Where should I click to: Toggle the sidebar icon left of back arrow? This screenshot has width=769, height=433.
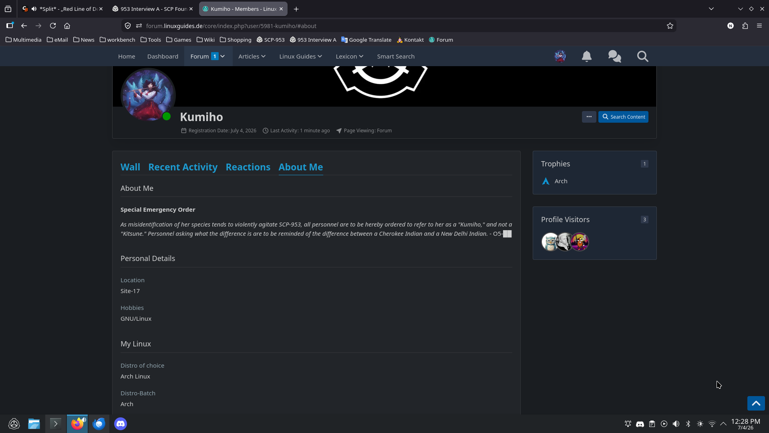click(x=10, y=26)
